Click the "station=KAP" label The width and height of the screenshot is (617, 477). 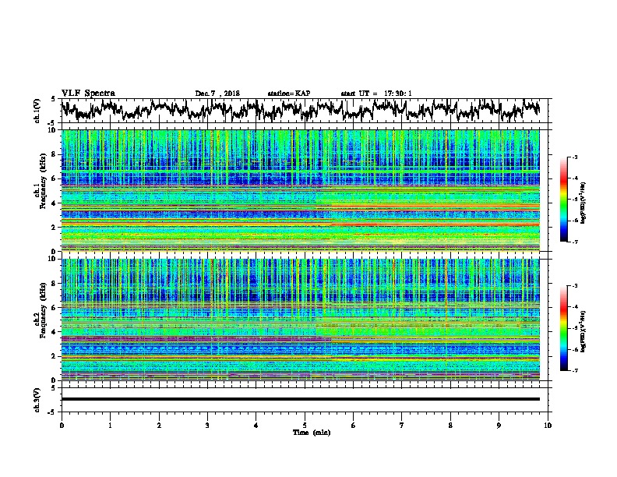click(288, 94)
